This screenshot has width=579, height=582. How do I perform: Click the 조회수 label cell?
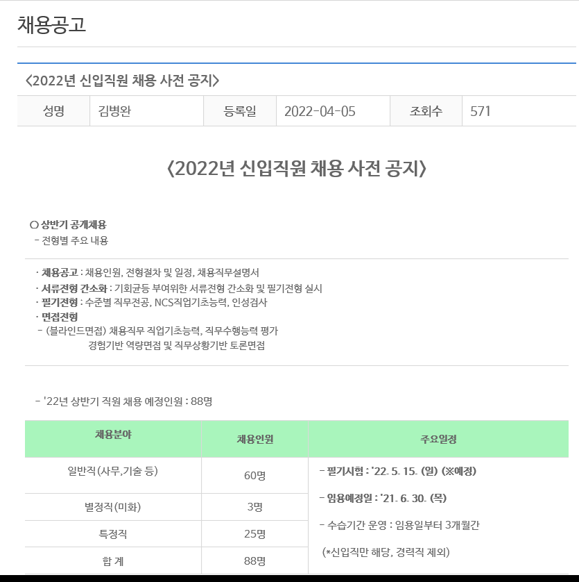(426, 111)
